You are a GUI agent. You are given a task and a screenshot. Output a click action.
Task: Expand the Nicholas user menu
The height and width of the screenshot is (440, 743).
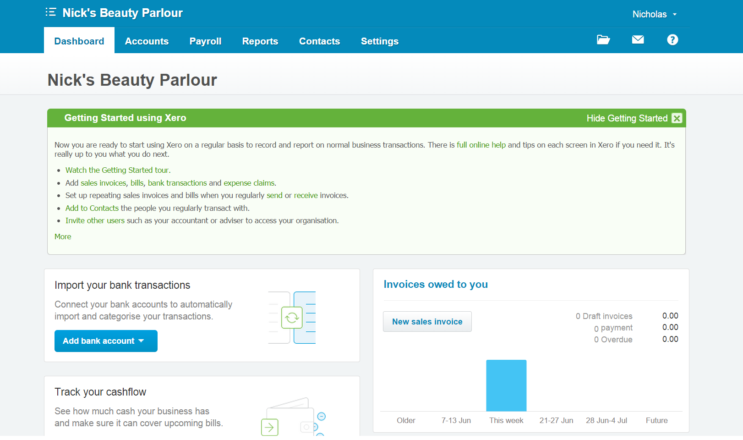point(654,14)
